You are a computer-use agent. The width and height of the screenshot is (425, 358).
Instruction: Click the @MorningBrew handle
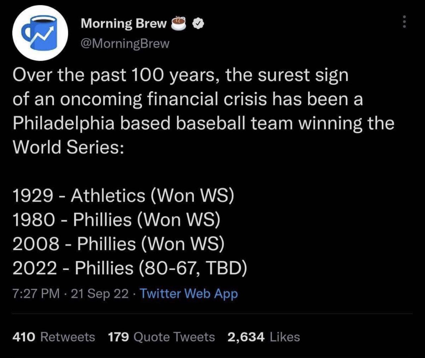125,43
